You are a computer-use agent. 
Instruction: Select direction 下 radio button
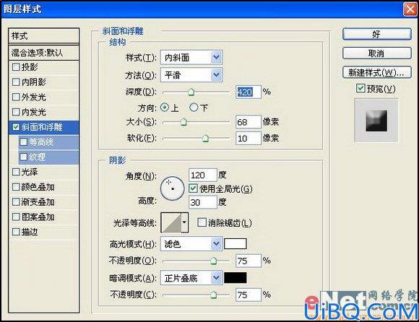pos(194,108)
